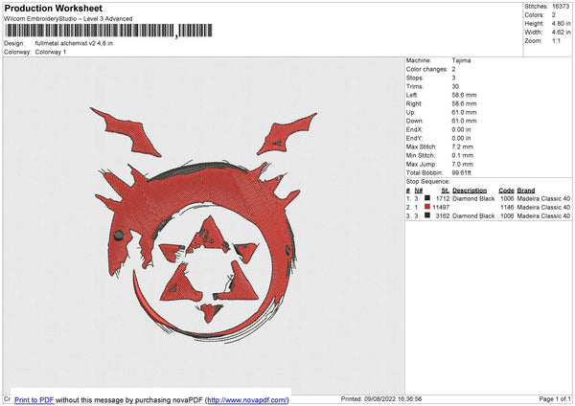Click the N# column header
This screenshot has height=406, width=575.
pyautogui.click(x=419, y=191)
